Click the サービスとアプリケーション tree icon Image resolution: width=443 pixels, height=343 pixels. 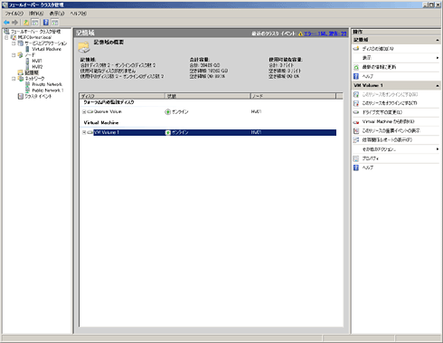pos(21,43)
